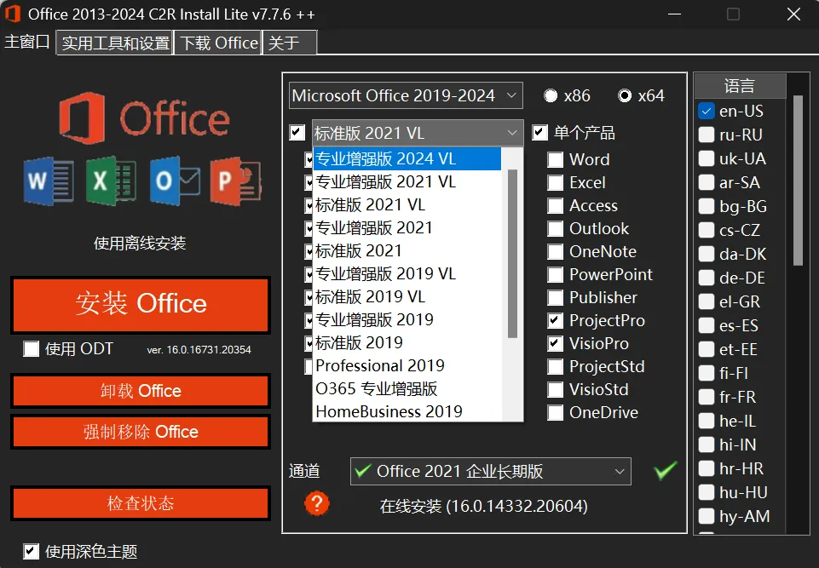Viewport: 819px width, 568px height.
Task: Choose 标准版 2021 from the list
Action: pyautogui.click(x=407, y=250)
